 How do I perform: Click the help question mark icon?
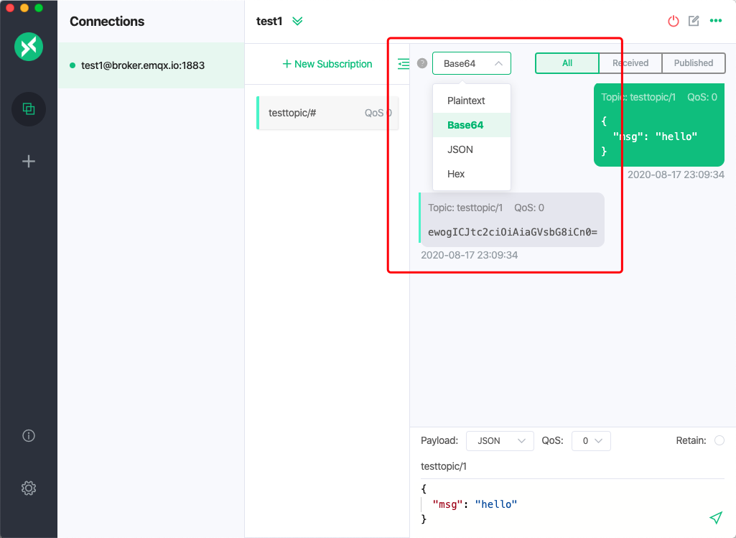pyautogui.click(x=422, y=63)
